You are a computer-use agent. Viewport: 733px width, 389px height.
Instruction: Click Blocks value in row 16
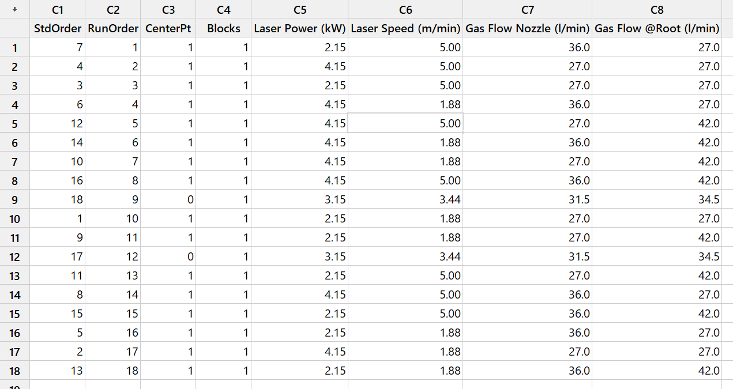223,333
